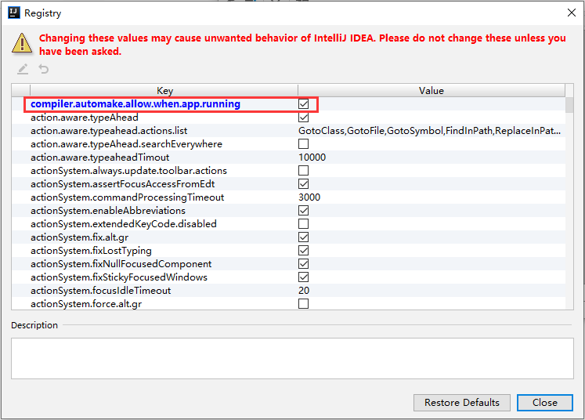This screenshot has width=585, height=420.
Task: Toggle actionSystem.fixNullFocusedComponent checkbox
Action: [303, 264]
